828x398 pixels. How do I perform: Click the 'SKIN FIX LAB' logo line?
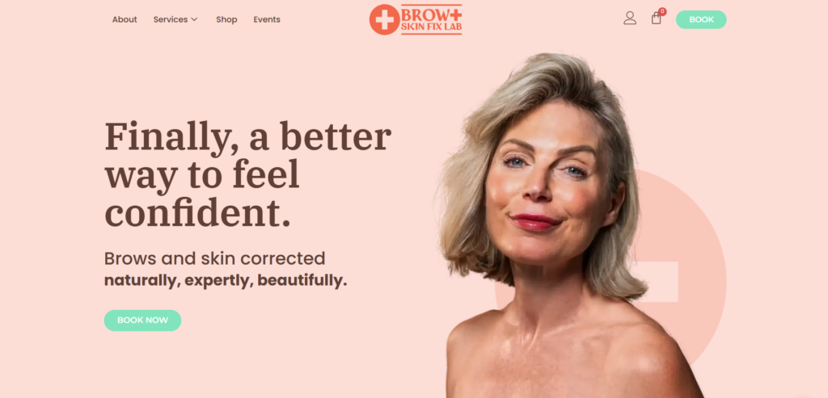point(432,27)
